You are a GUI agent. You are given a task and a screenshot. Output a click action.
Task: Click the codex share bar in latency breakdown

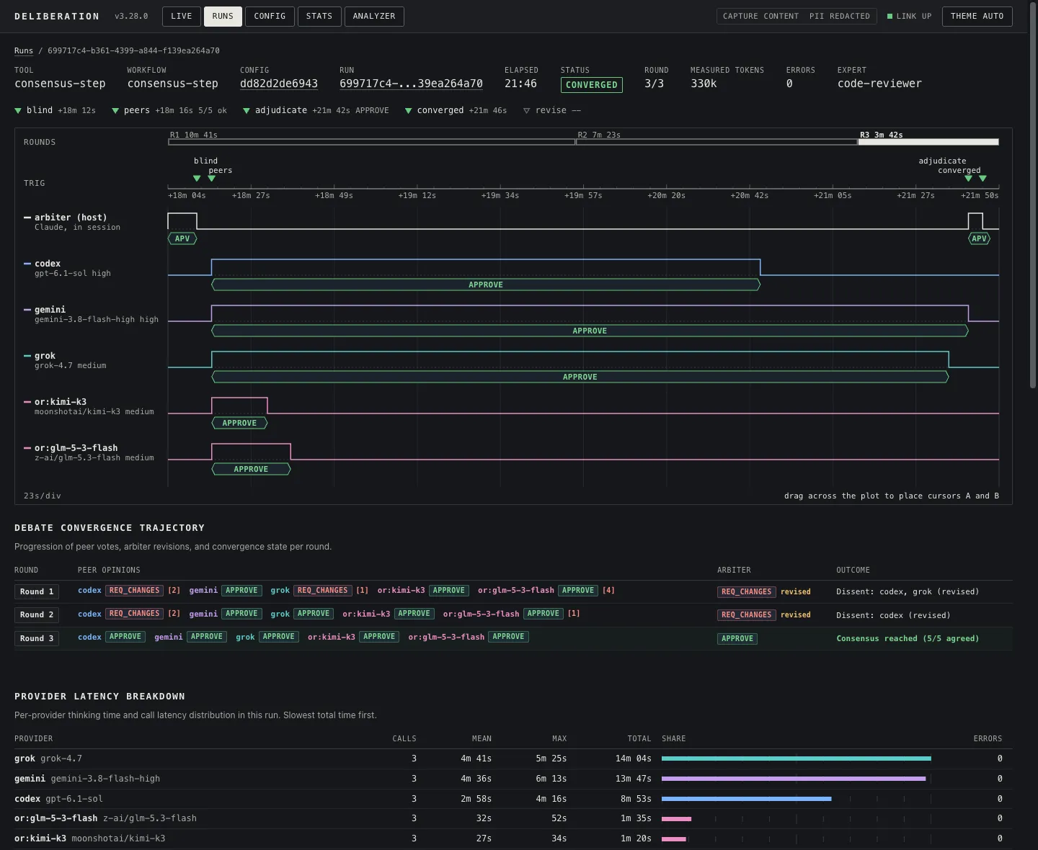[x=747, y=799]
